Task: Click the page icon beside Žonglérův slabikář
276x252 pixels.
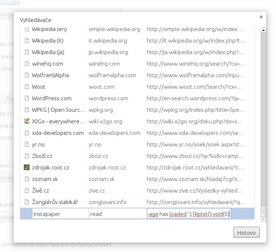Action: point(27,202)
